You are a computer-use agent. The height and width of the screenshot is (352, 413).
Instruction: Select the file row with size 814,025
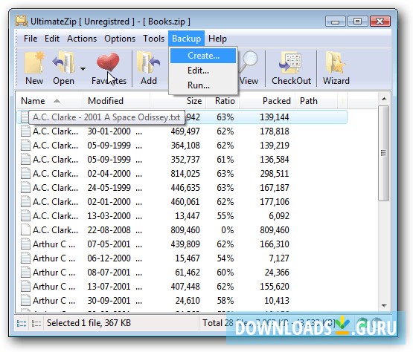182,174
